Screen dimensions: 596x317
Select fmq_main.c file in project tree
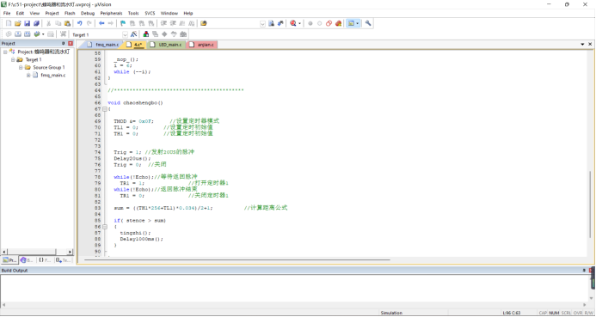52,75
